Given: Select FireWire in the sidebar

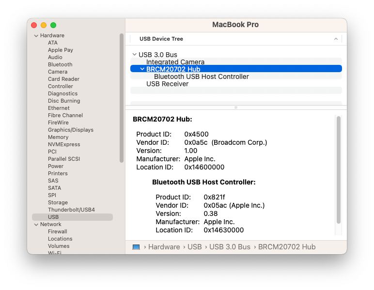Looking at the screenshot, I should point(58,122).
